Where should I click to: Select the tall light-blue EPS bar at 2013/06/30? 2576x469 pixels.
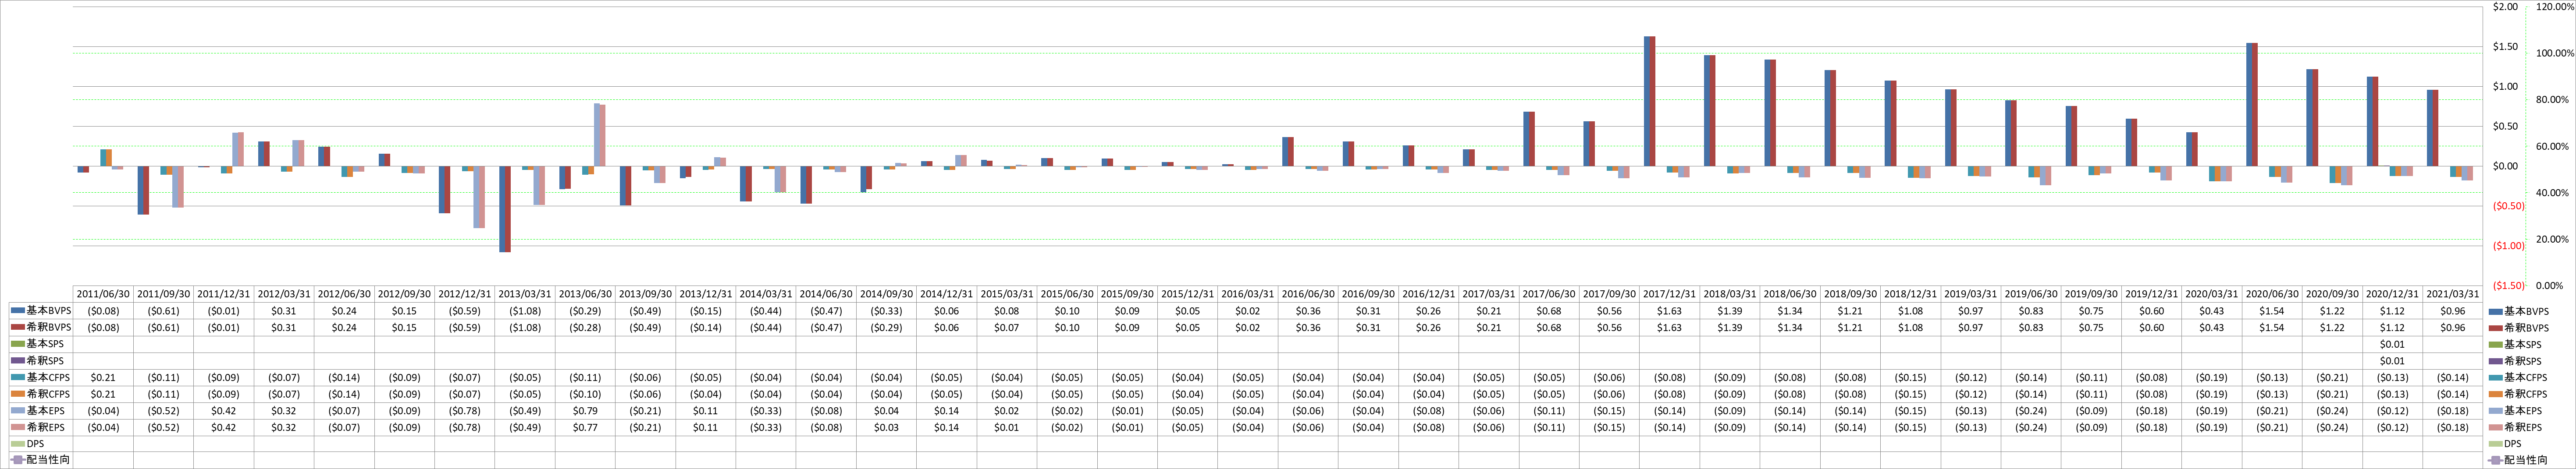point(597,135)
